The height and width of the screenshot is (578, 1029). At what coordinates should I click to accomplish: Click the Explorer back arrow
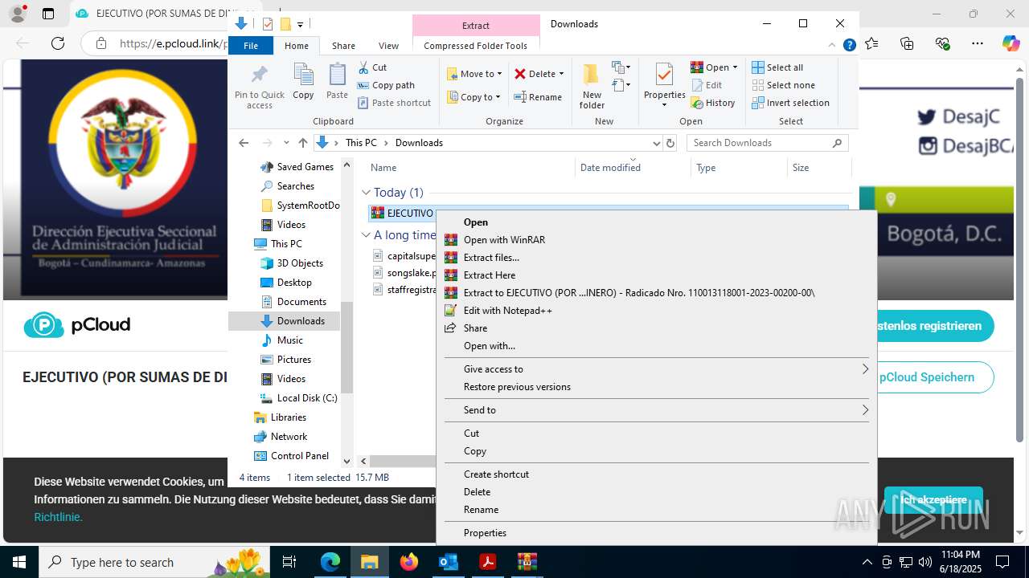click(x=244, y=143)
